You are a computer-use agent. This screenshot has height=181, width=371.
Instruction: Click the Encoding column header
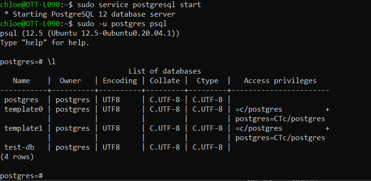pos(120,81)
